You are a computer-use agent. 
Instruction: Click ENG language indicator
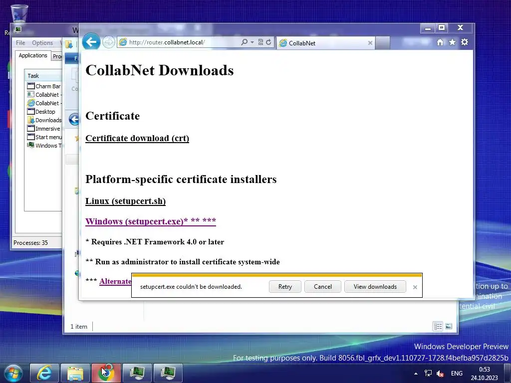coord(457,374)
